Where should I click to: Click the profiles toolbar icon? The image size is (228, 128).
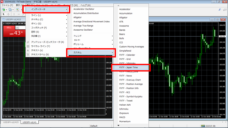pos(10,10)
